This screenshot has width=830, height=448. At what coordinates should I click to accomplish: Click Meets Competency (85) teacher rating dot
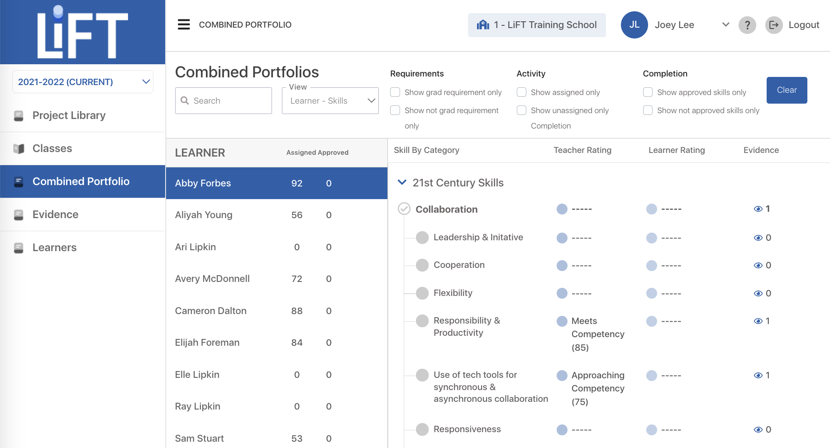[x=562, y=321]
